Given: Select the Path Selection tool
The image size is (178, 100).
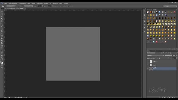Looking at the screenshot, I should [x=2, y=51].
